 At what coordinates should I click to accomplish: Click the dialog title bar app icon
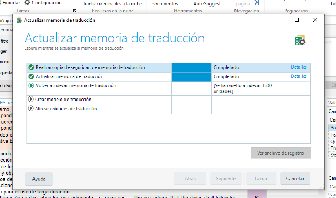click(19, 20)
